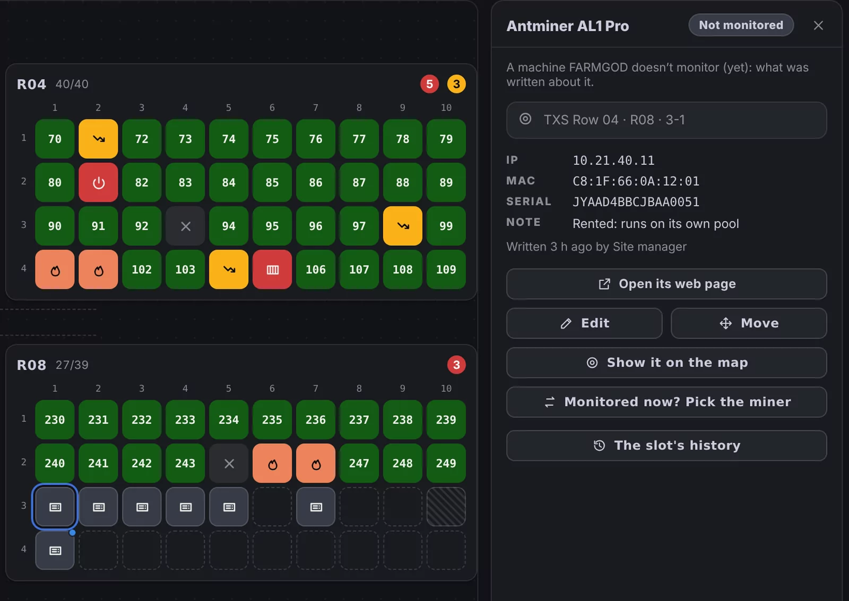This screenshot has width=849, height=601.
Task: Select the overheating slot in R04 row 4 column 1
Action: 55,269
